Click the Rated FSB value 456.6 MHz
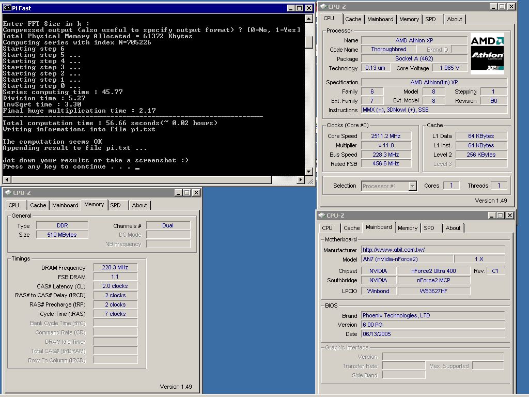This screenshot has height=397, width=529. click(386, 163)
